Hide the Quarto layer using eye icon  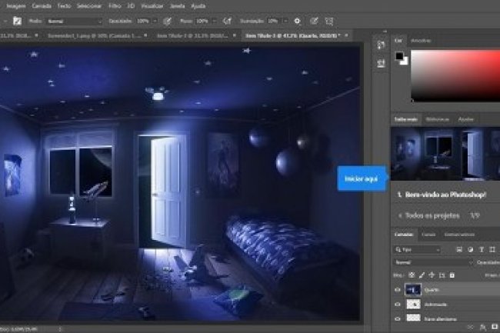(398, 290)
